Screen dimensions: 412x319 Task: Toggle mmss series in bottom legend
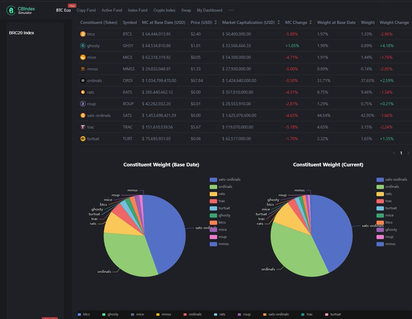tap(163, 314)
